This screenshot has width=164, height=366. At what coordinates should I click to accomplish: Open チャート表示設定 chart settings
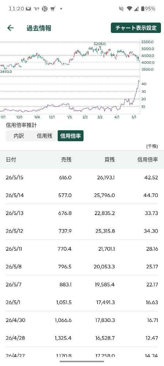(136, 28)
